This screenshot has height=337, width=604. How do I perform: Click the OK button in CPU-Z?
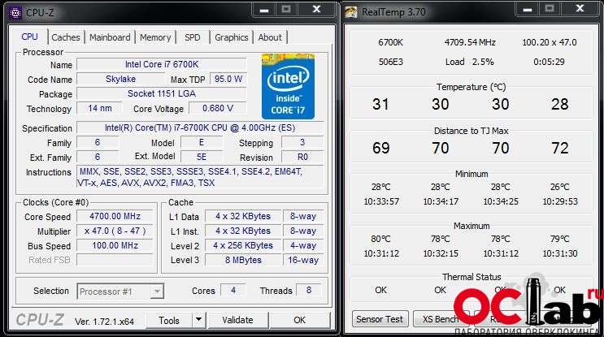(x=300, y=320)
